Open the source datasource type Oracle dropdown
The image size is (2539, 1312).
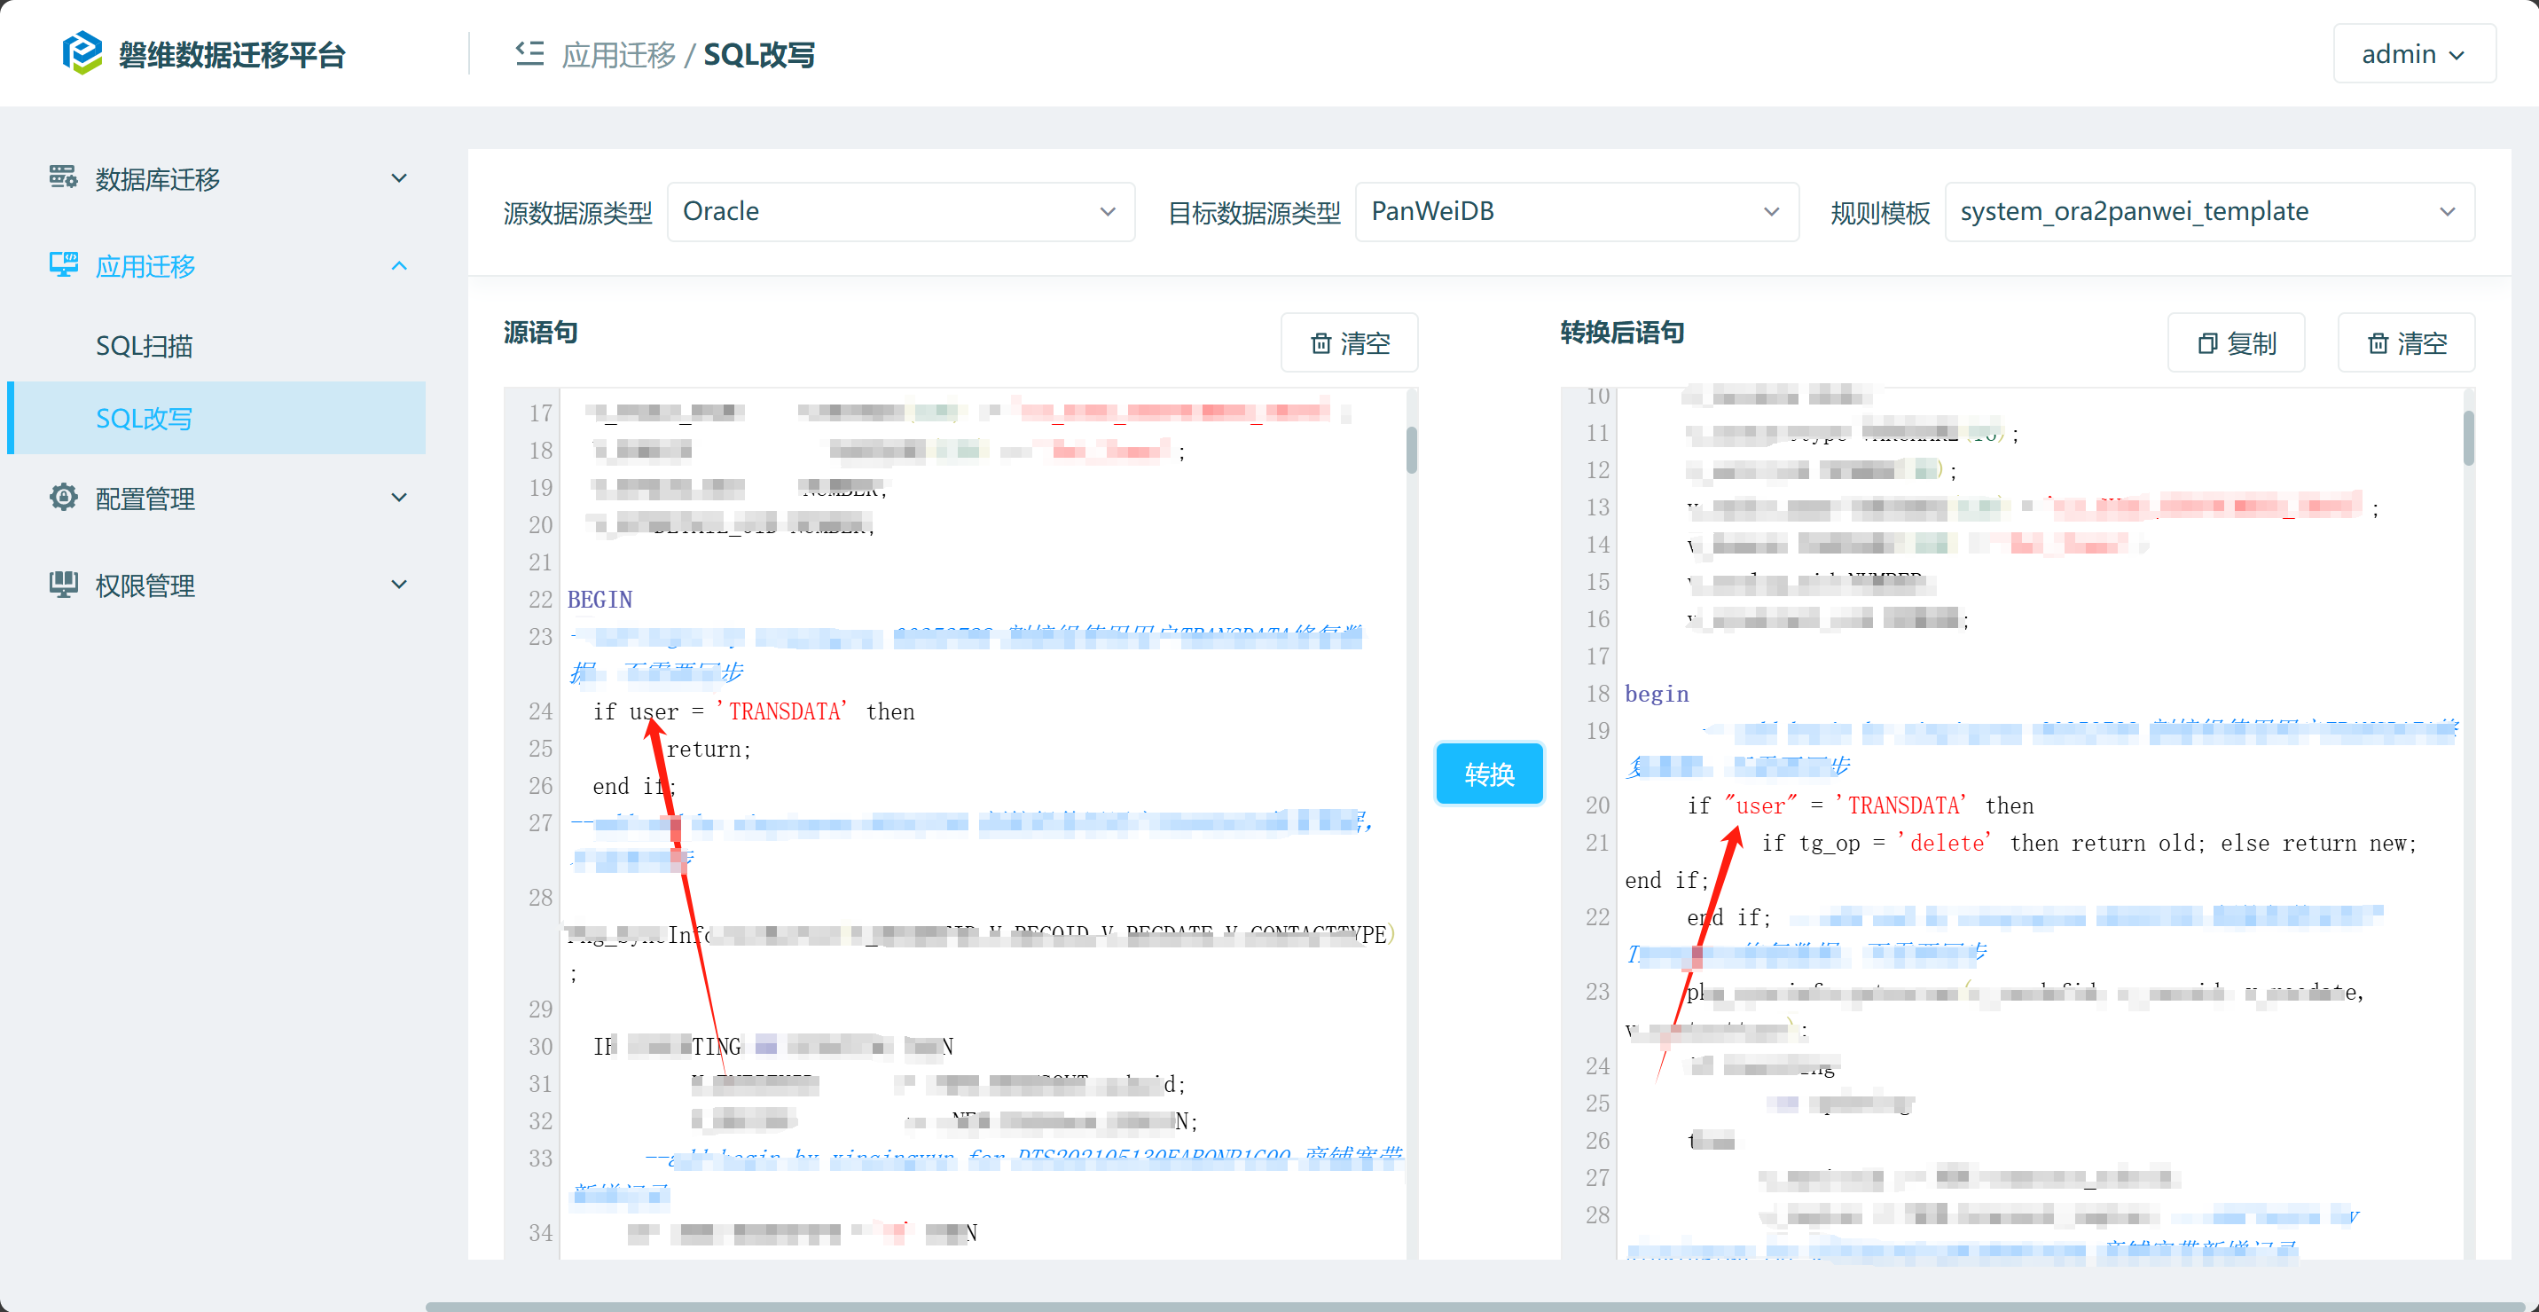point(900,212)
